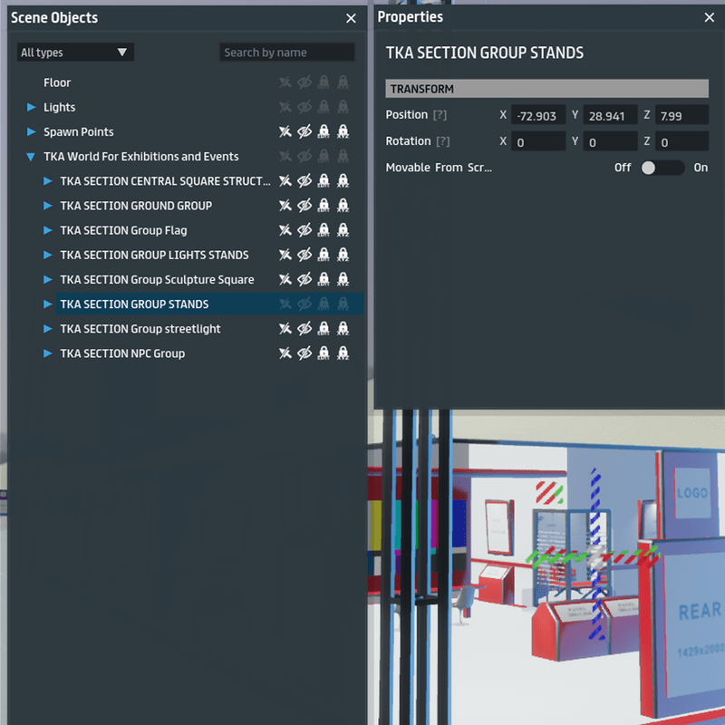
Task: Click the edit lock icon for TKA SECTION GROUP LIGHTS STANDS
Action: pyautogui.click(x=324, y=256)
